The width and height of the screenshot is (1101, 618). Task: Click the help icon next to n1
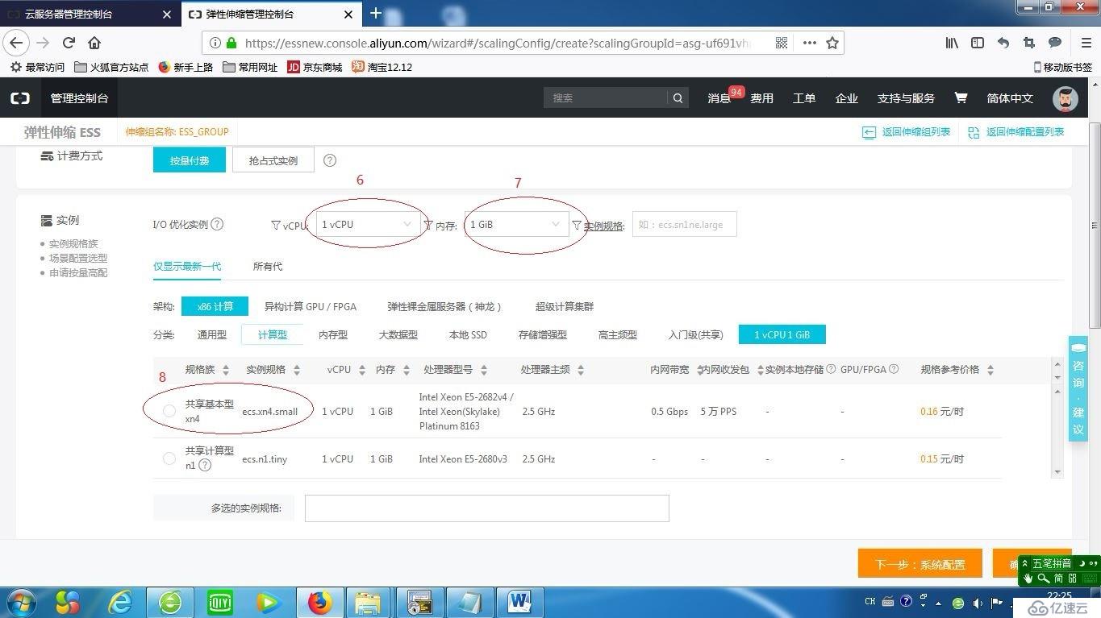click(205, 465)
